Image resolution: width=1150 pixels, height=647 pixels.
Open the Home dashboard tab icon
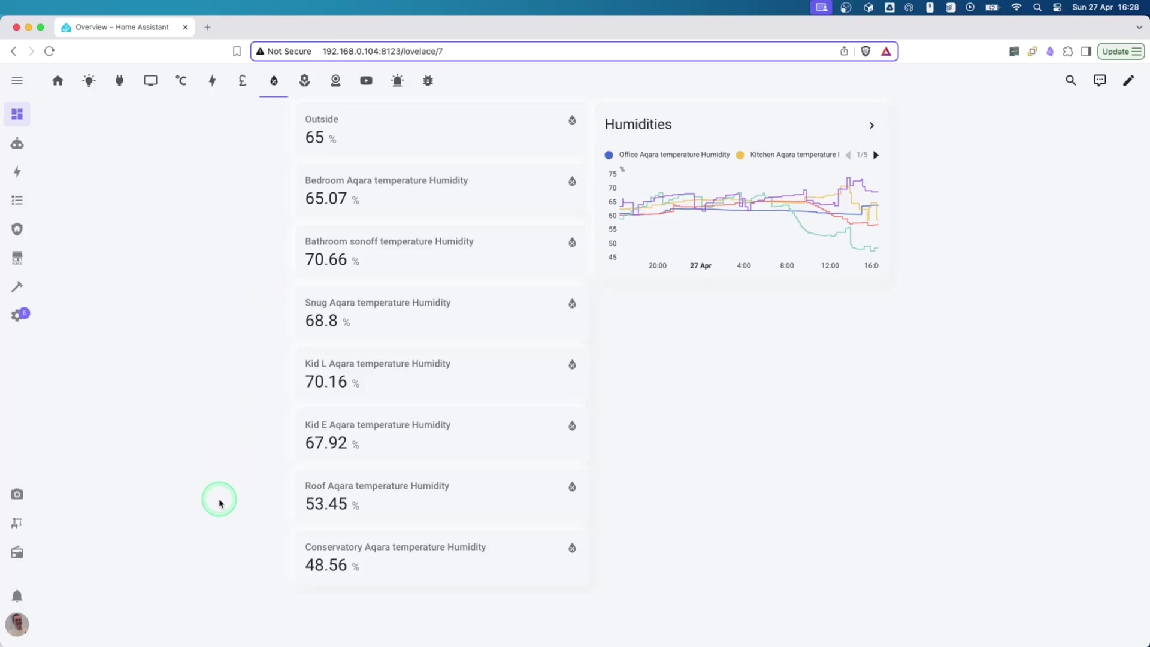click(x=58, y=80)
